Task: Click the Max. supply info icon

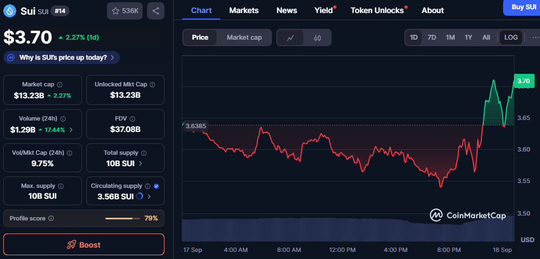Action: click(x=60, y=186)
